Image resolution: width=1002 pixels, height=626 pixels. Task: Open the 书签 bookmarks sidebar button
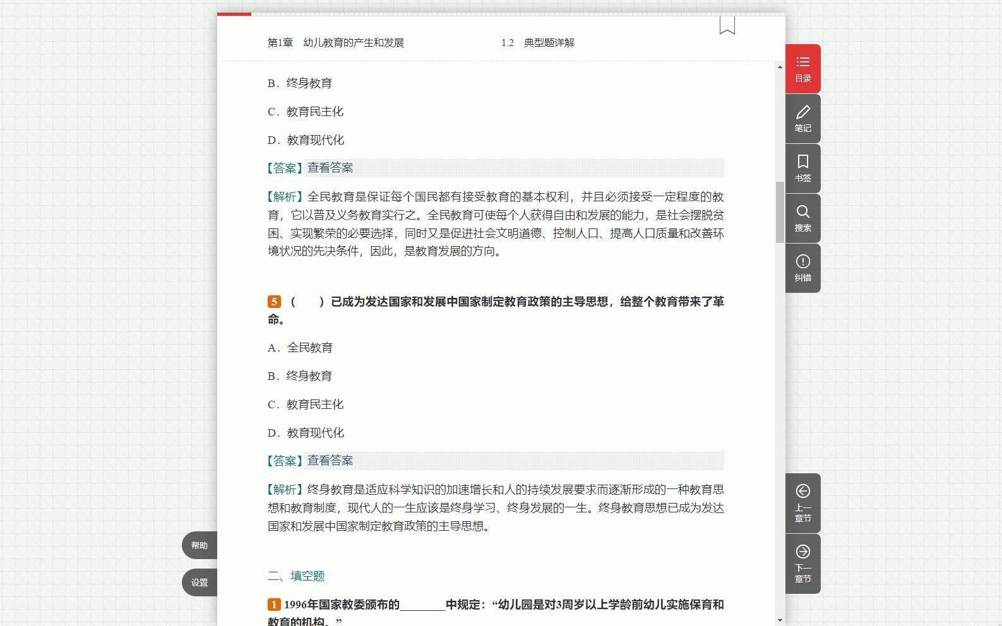coord(802,168)
